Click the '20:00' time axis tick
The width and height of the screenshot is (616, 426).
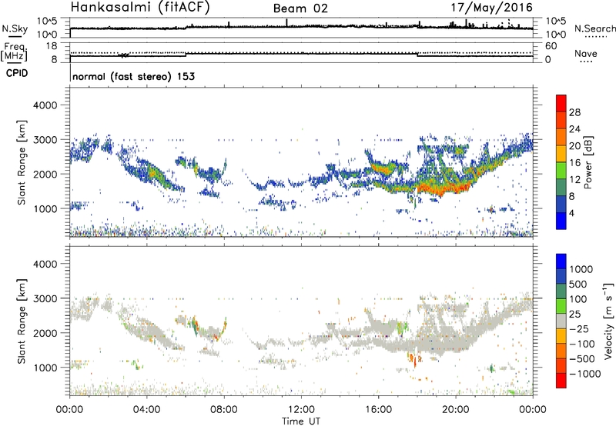[x=455, y=410]
